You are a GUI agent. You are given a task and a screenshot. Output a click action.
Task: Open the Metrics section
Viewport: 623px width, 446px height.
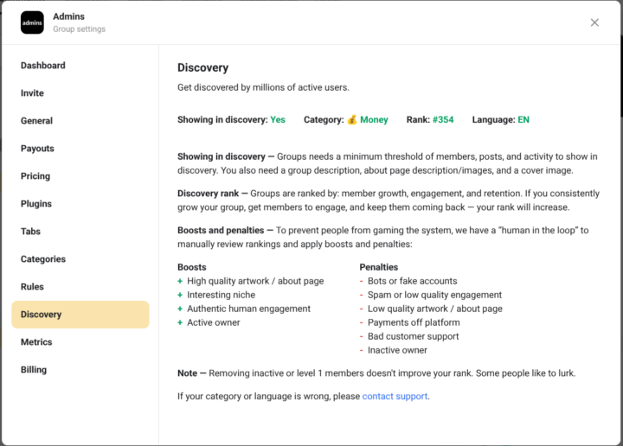[x=36, y=342]
